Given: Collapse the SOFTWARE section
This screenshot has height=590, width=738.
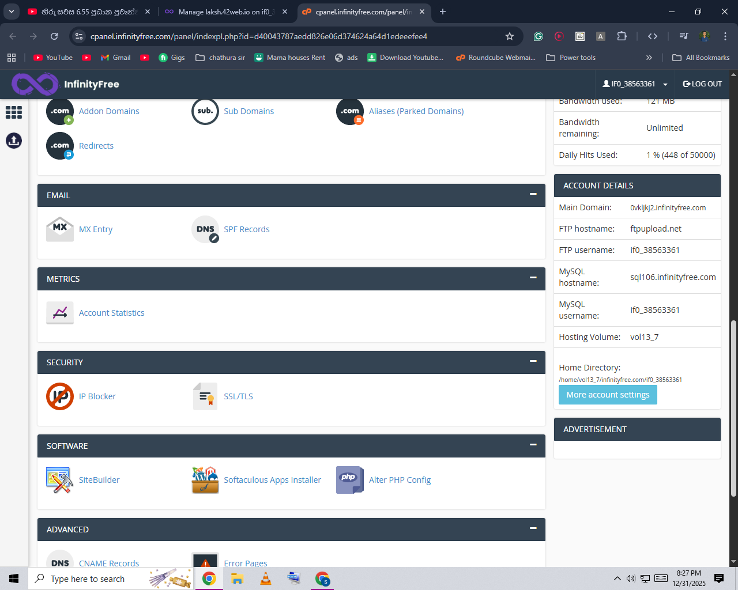Looking at the screenshot, I should pyautogui.click(x=533, y=445).
